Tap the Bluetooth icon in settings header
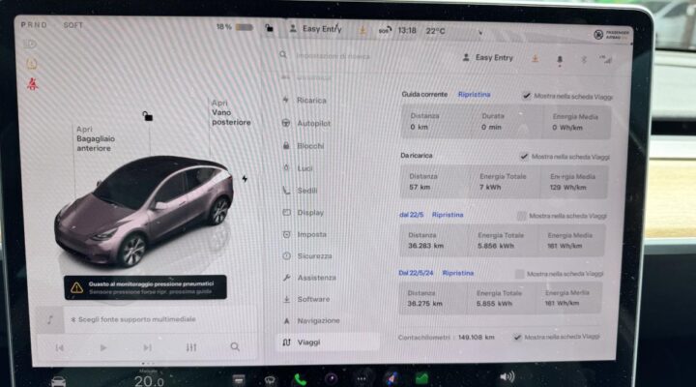The image size is (696, 387). click(583, 59)
